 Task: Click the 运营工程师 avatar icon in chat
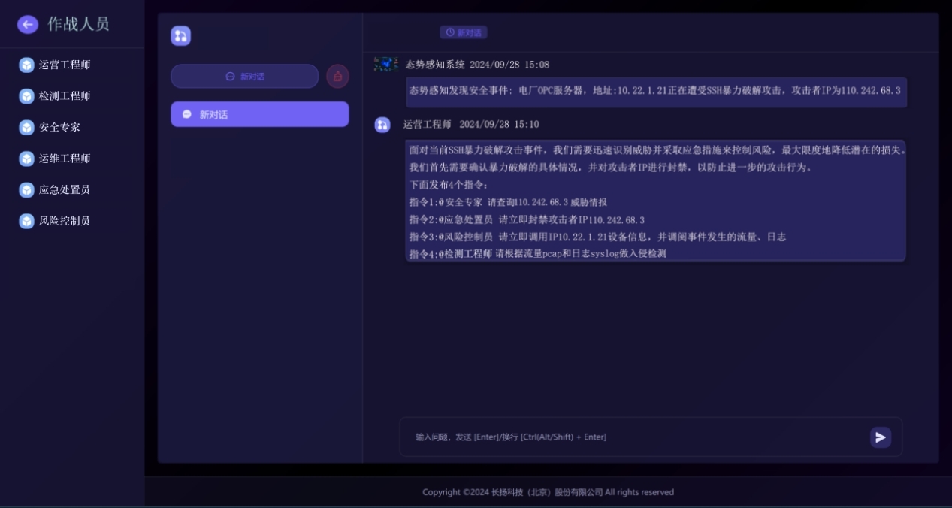(x=382, y=124)
